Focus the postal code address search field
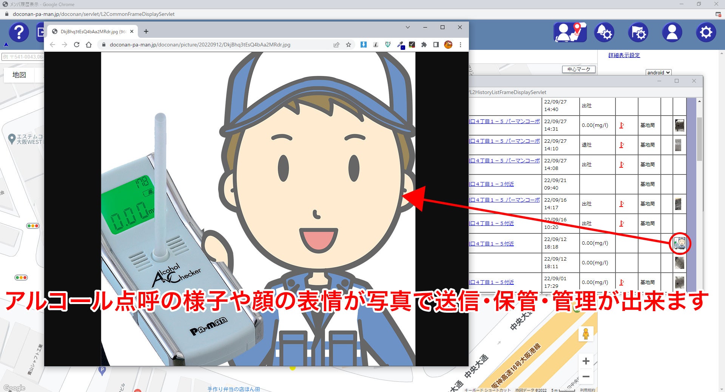The image size is (725, 392). point(23,57)
